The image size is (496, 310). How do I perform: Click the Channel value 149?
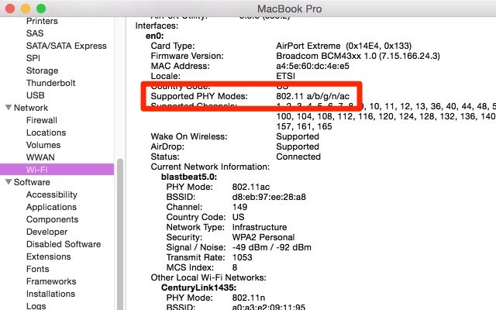tap(239, 207)
